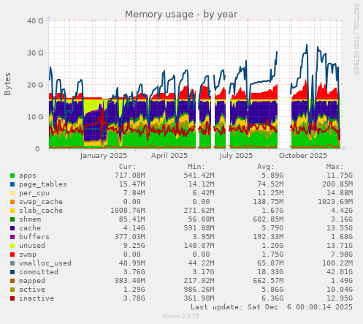Click the 'per_cpu' legend label

click(34, 193)
